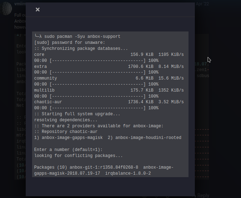Click the '15.6 MiB/s' speed value

point(171,78)
